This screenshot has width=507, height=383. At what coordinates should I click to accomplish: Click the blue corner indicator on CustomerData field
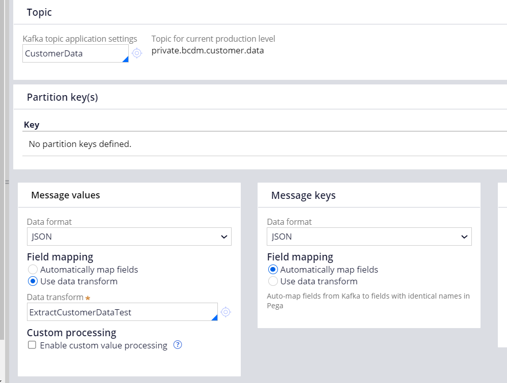tap(126, 59)
